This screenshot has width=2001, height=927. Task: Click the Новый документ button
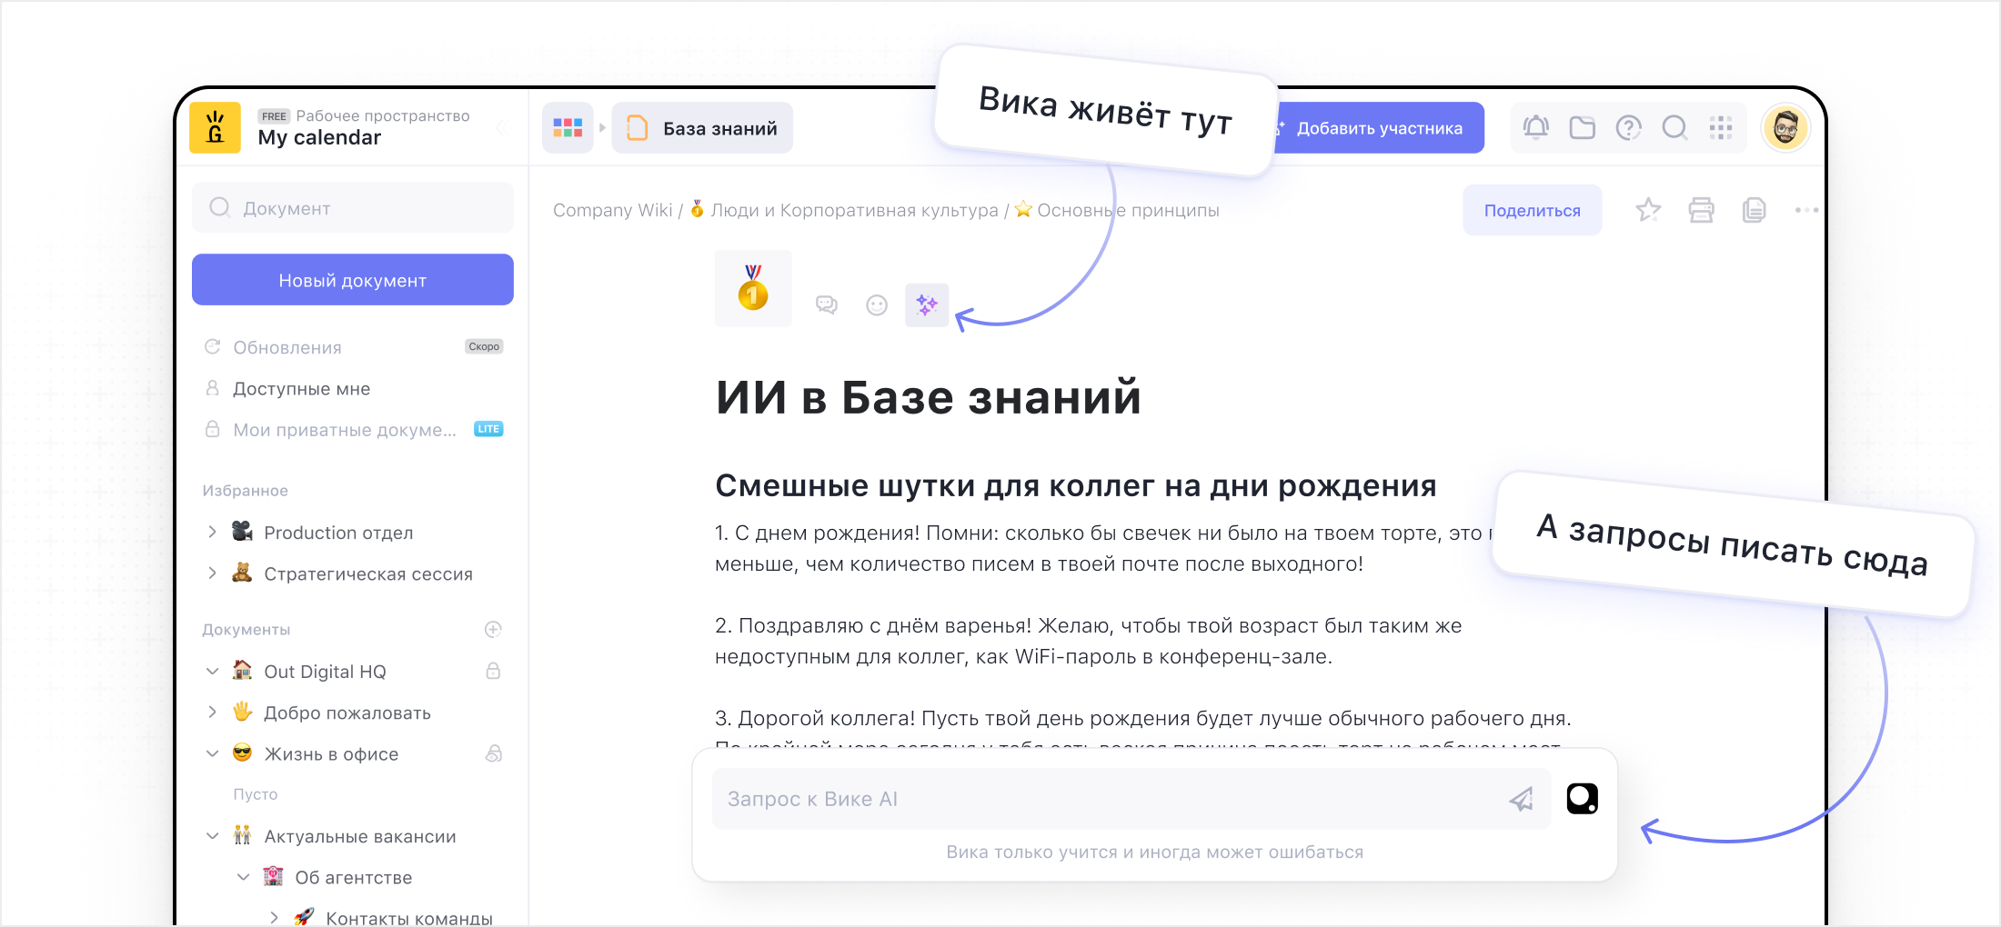pyautogui.click(x=353, y=280)
